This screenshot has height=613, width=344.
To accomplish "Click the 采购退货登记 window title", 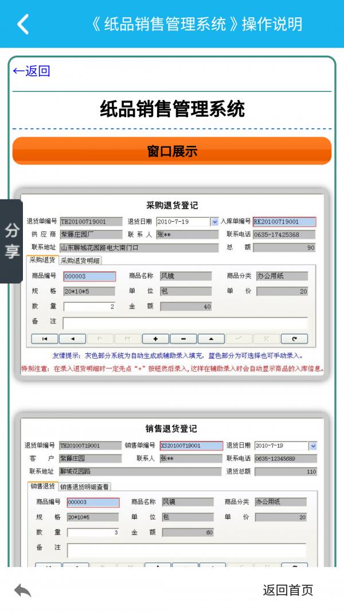I will 172,205.
